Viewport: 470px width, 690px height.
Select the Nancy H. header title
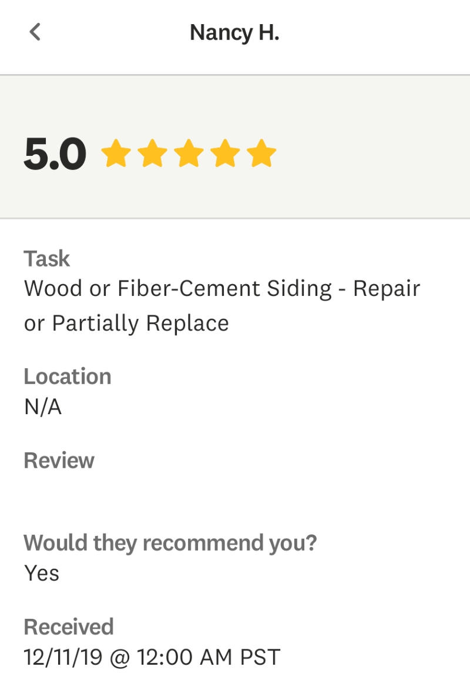pyautogui.click(x=234, y=33)
